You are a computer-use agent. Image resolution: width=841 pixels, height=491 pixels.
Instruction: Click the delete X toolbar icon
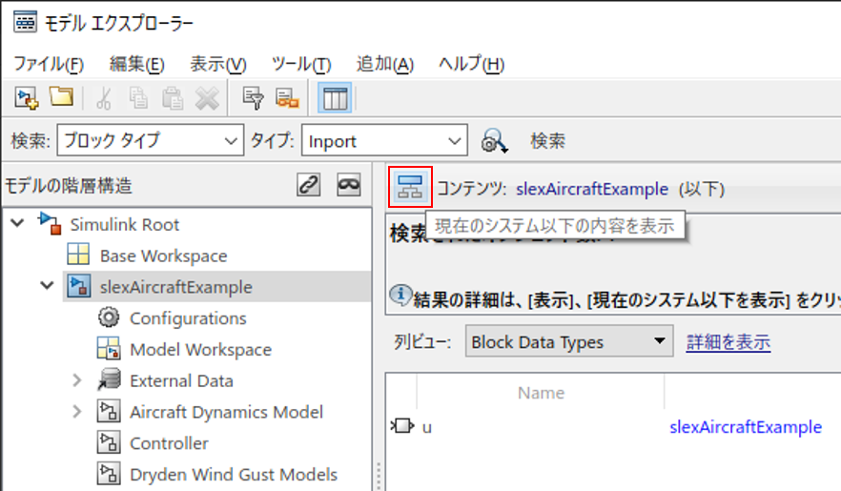pos(207,98)
